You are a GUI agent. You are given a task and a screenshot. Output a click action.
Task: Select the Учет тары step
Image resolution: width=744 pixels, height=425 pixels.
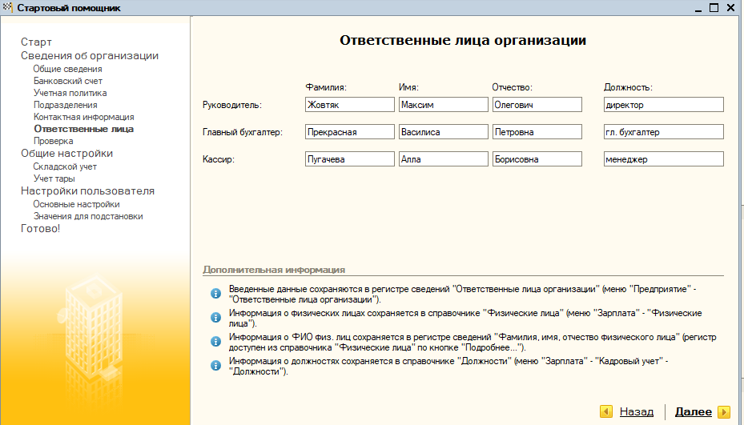coord(54,178)
